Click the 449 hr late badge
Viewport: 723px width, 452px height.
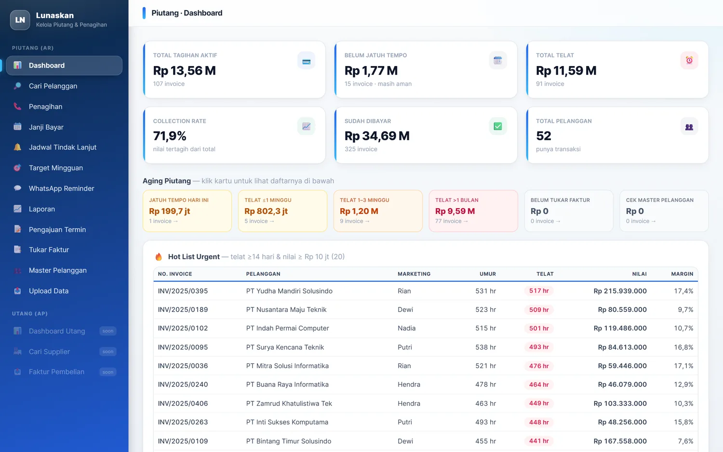click(539, 403)
